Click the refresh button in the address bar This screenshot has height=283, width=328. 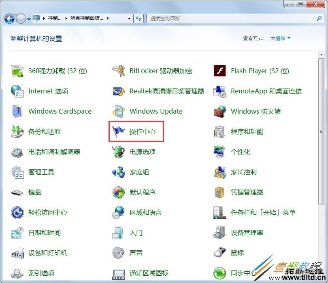coord(139,18)
